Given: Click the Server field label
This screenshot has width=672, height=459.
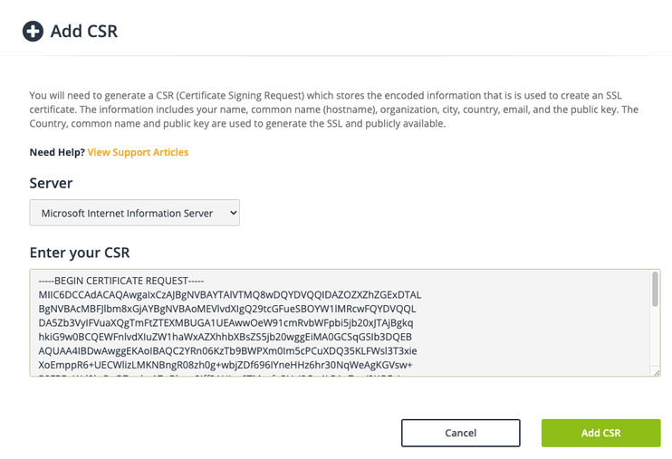Looking at the screenshot, I should [x=51, y=183].
